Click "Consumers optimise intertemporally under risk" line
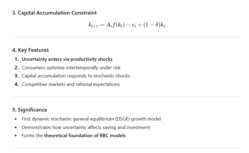The width and height of the screenshot is (249, 153). tap(71, 68)
